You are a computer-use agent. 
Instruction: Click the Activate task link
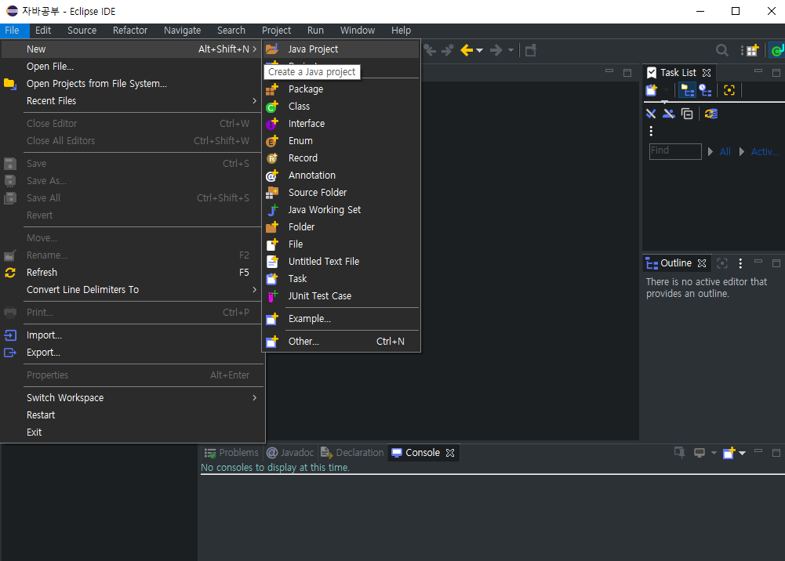coord(765,151)
